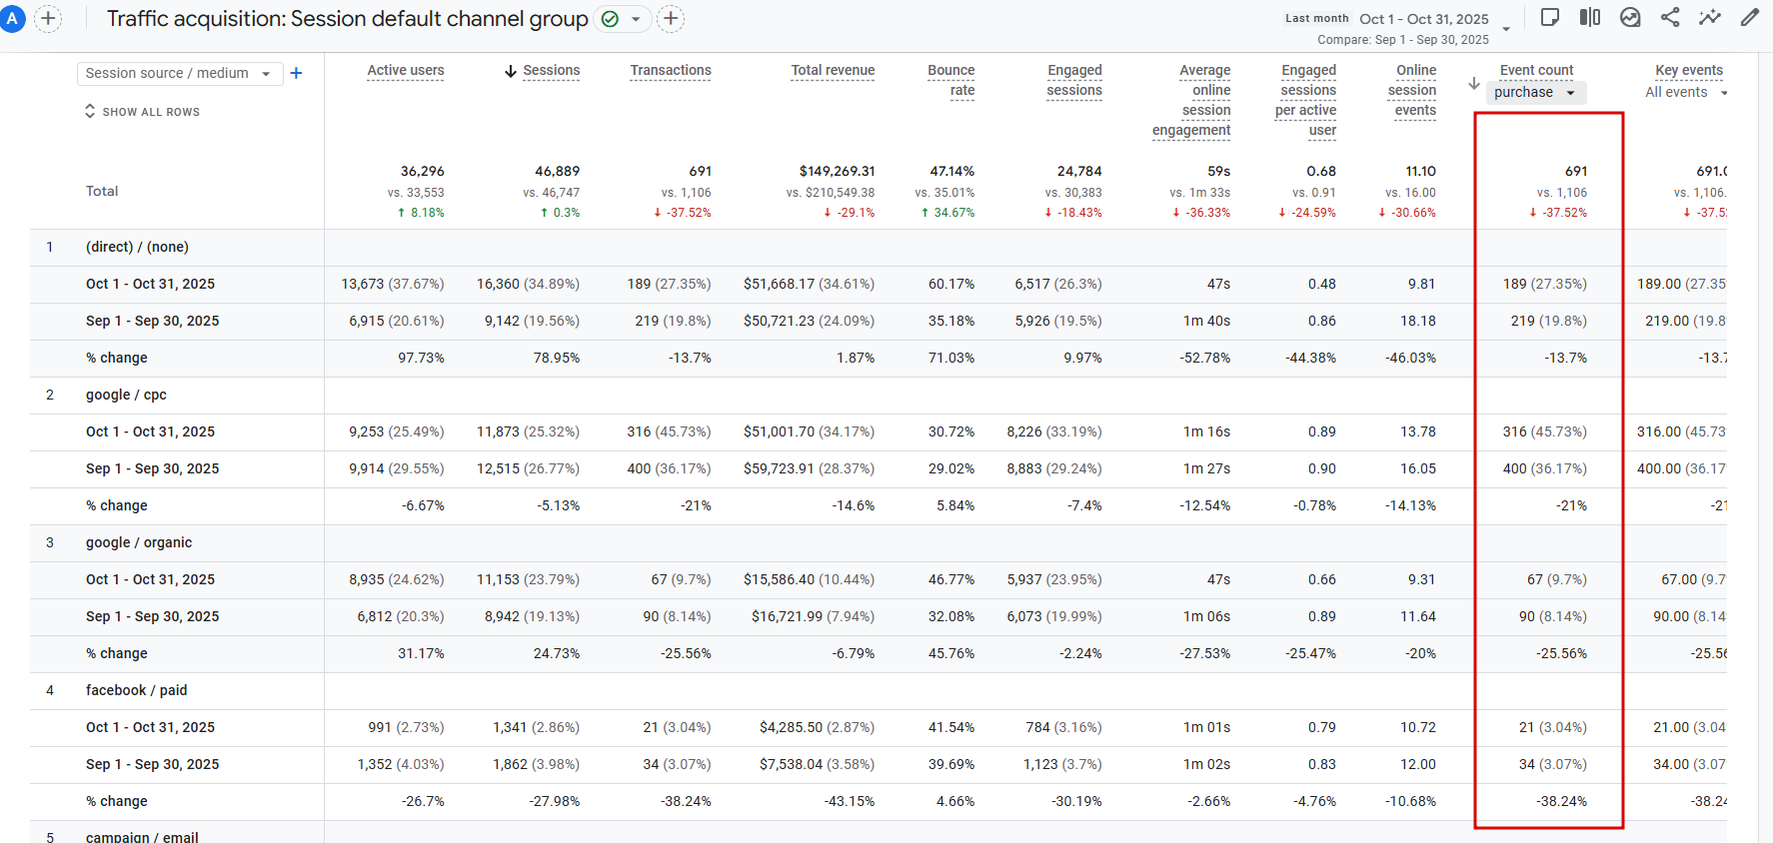Click 'SHOW ALL ROWS' button
This screenshot has width=1773, height=843.
click(x=142, y=112)
